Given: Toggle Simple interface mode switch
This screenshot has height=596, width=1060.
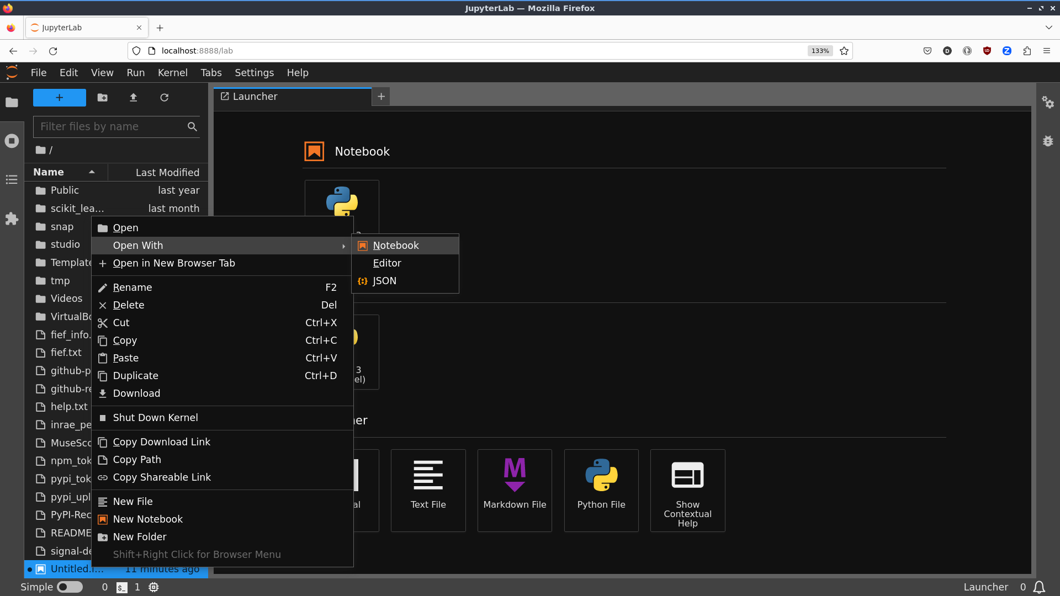Looking at the screenshot, I should click(70, 587).
